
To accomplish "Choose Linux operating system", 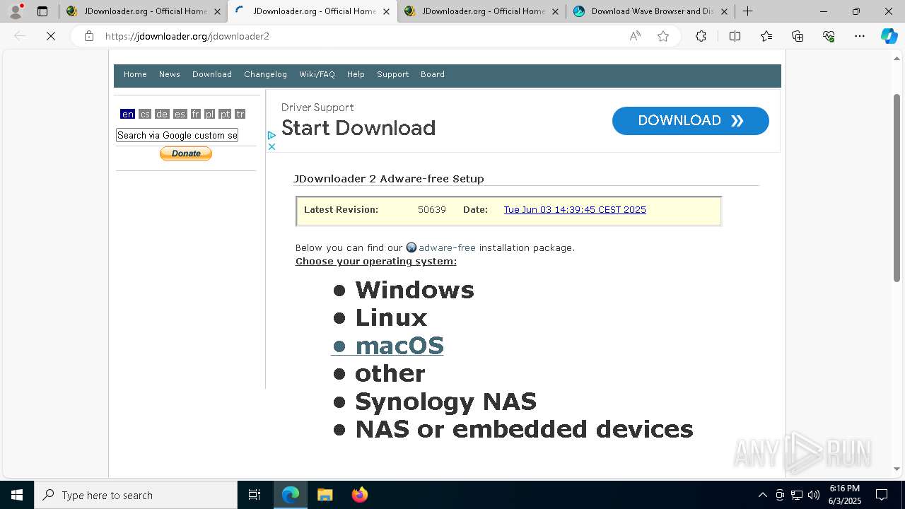I will tap(391, 317).
